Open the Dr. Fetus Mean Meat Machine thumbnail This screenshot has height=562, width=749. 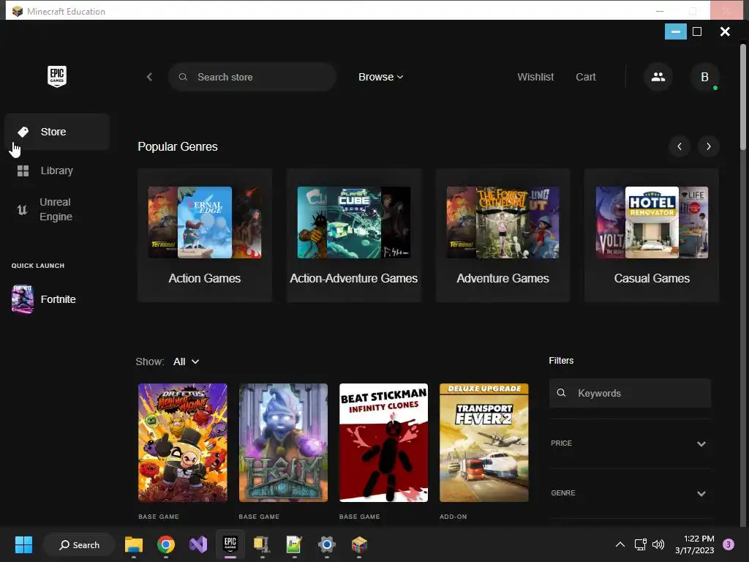click(x=182, y=443)
